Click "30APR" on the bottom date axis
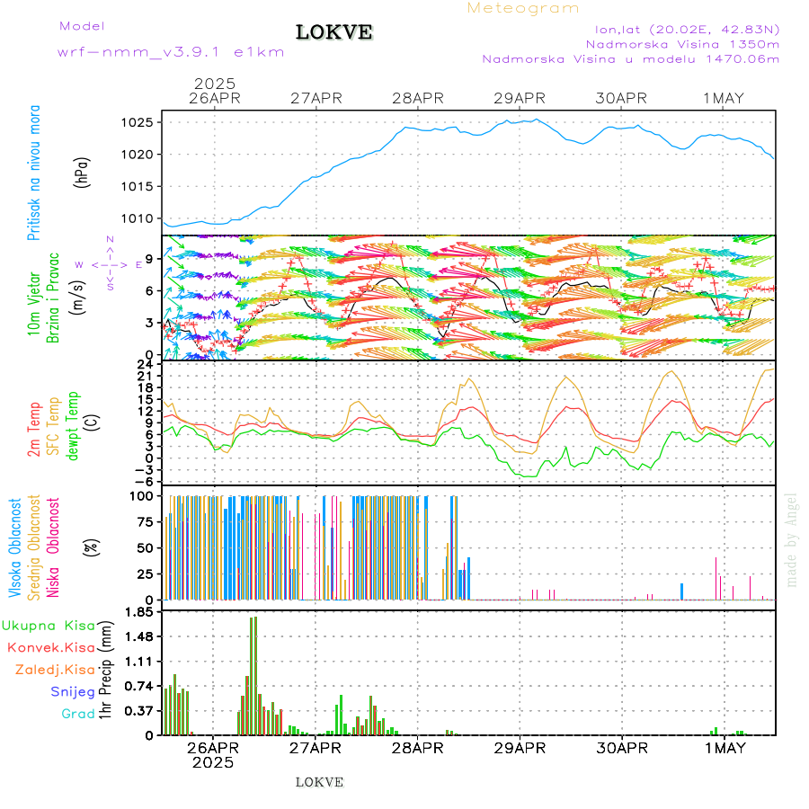This screenshot has width=809, height=809. tap(622, 748)
